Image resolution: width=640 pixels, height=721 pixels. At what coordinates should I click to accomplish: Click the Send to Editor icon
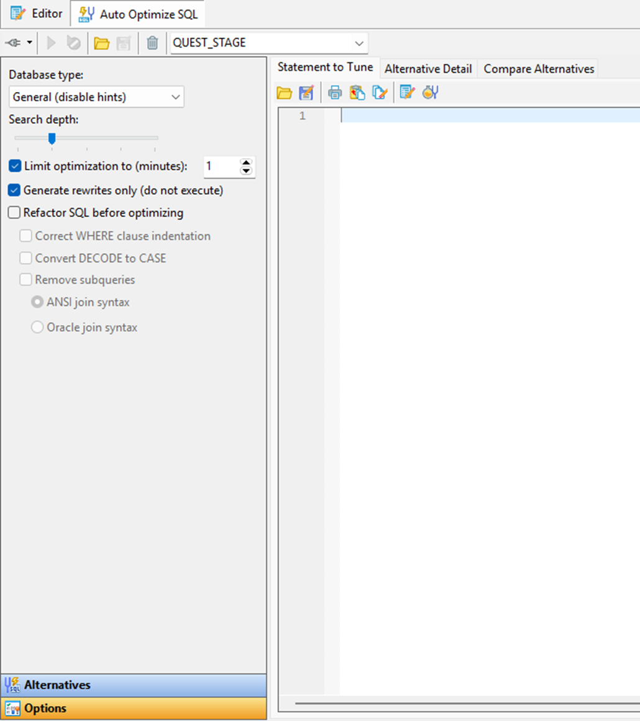click(x=407, y=93)
